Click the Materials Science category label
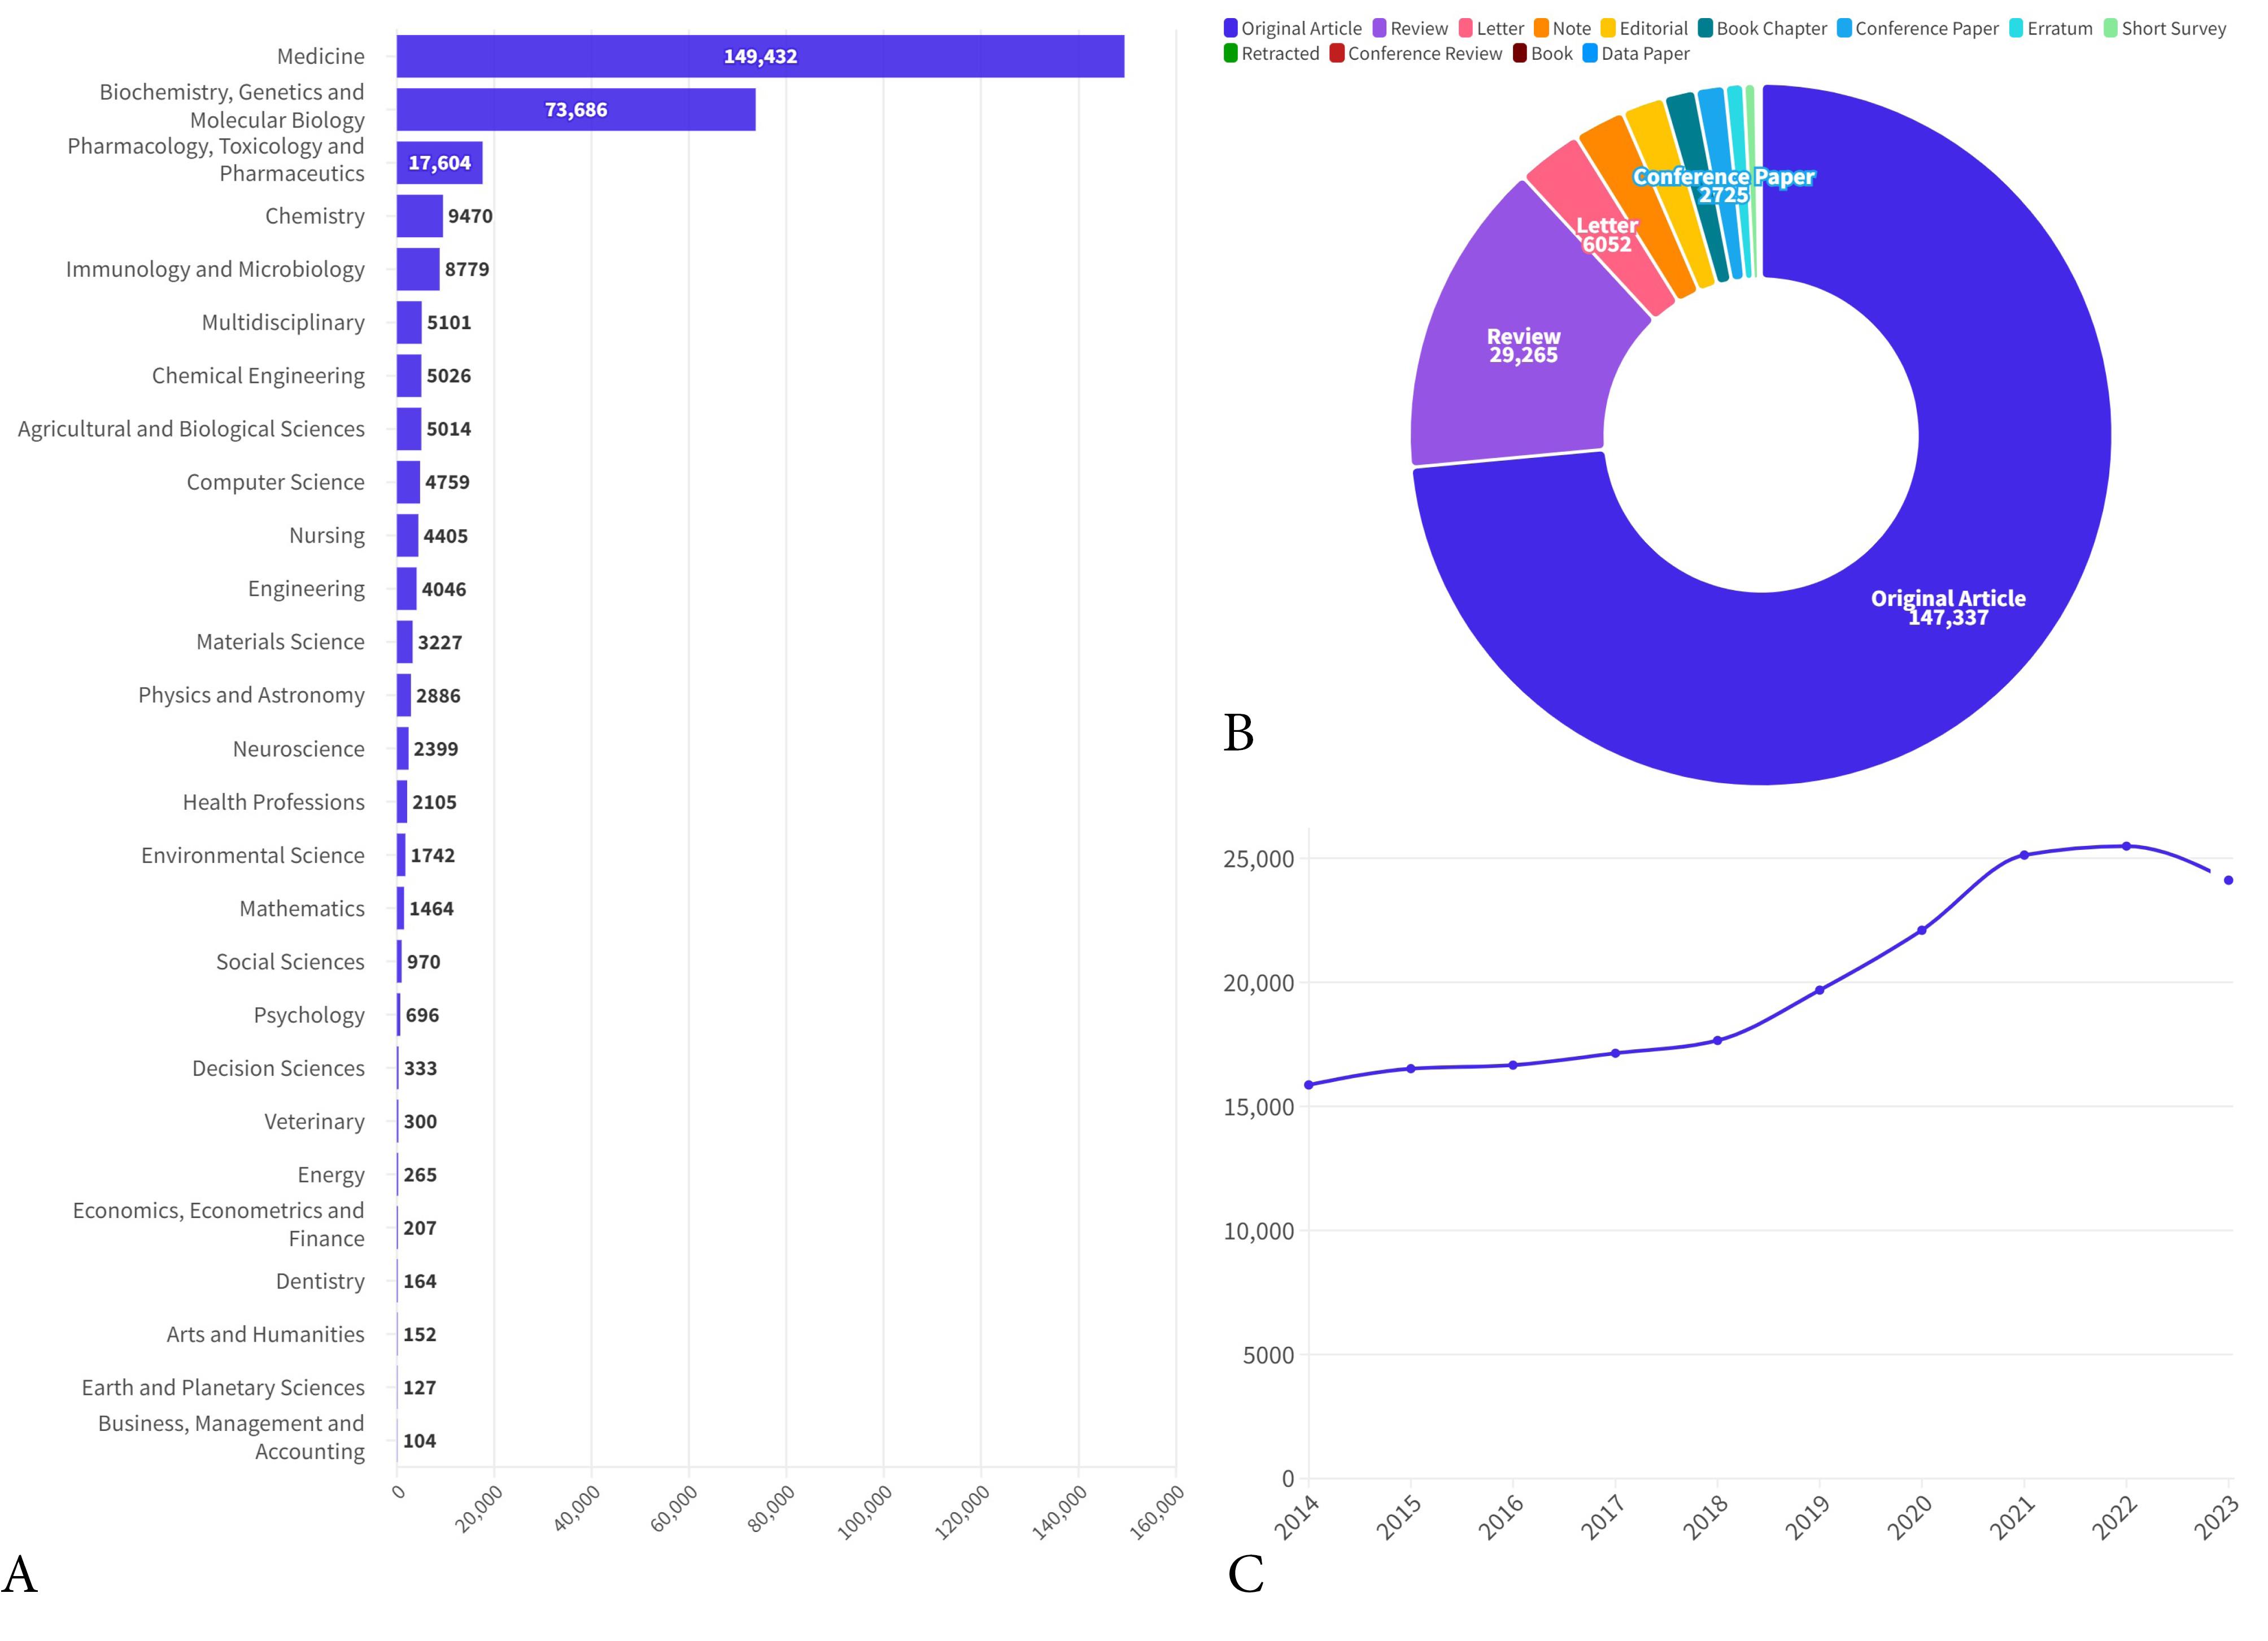Viewport: 2268px width, 1641px height. click(x=280, y=642)
